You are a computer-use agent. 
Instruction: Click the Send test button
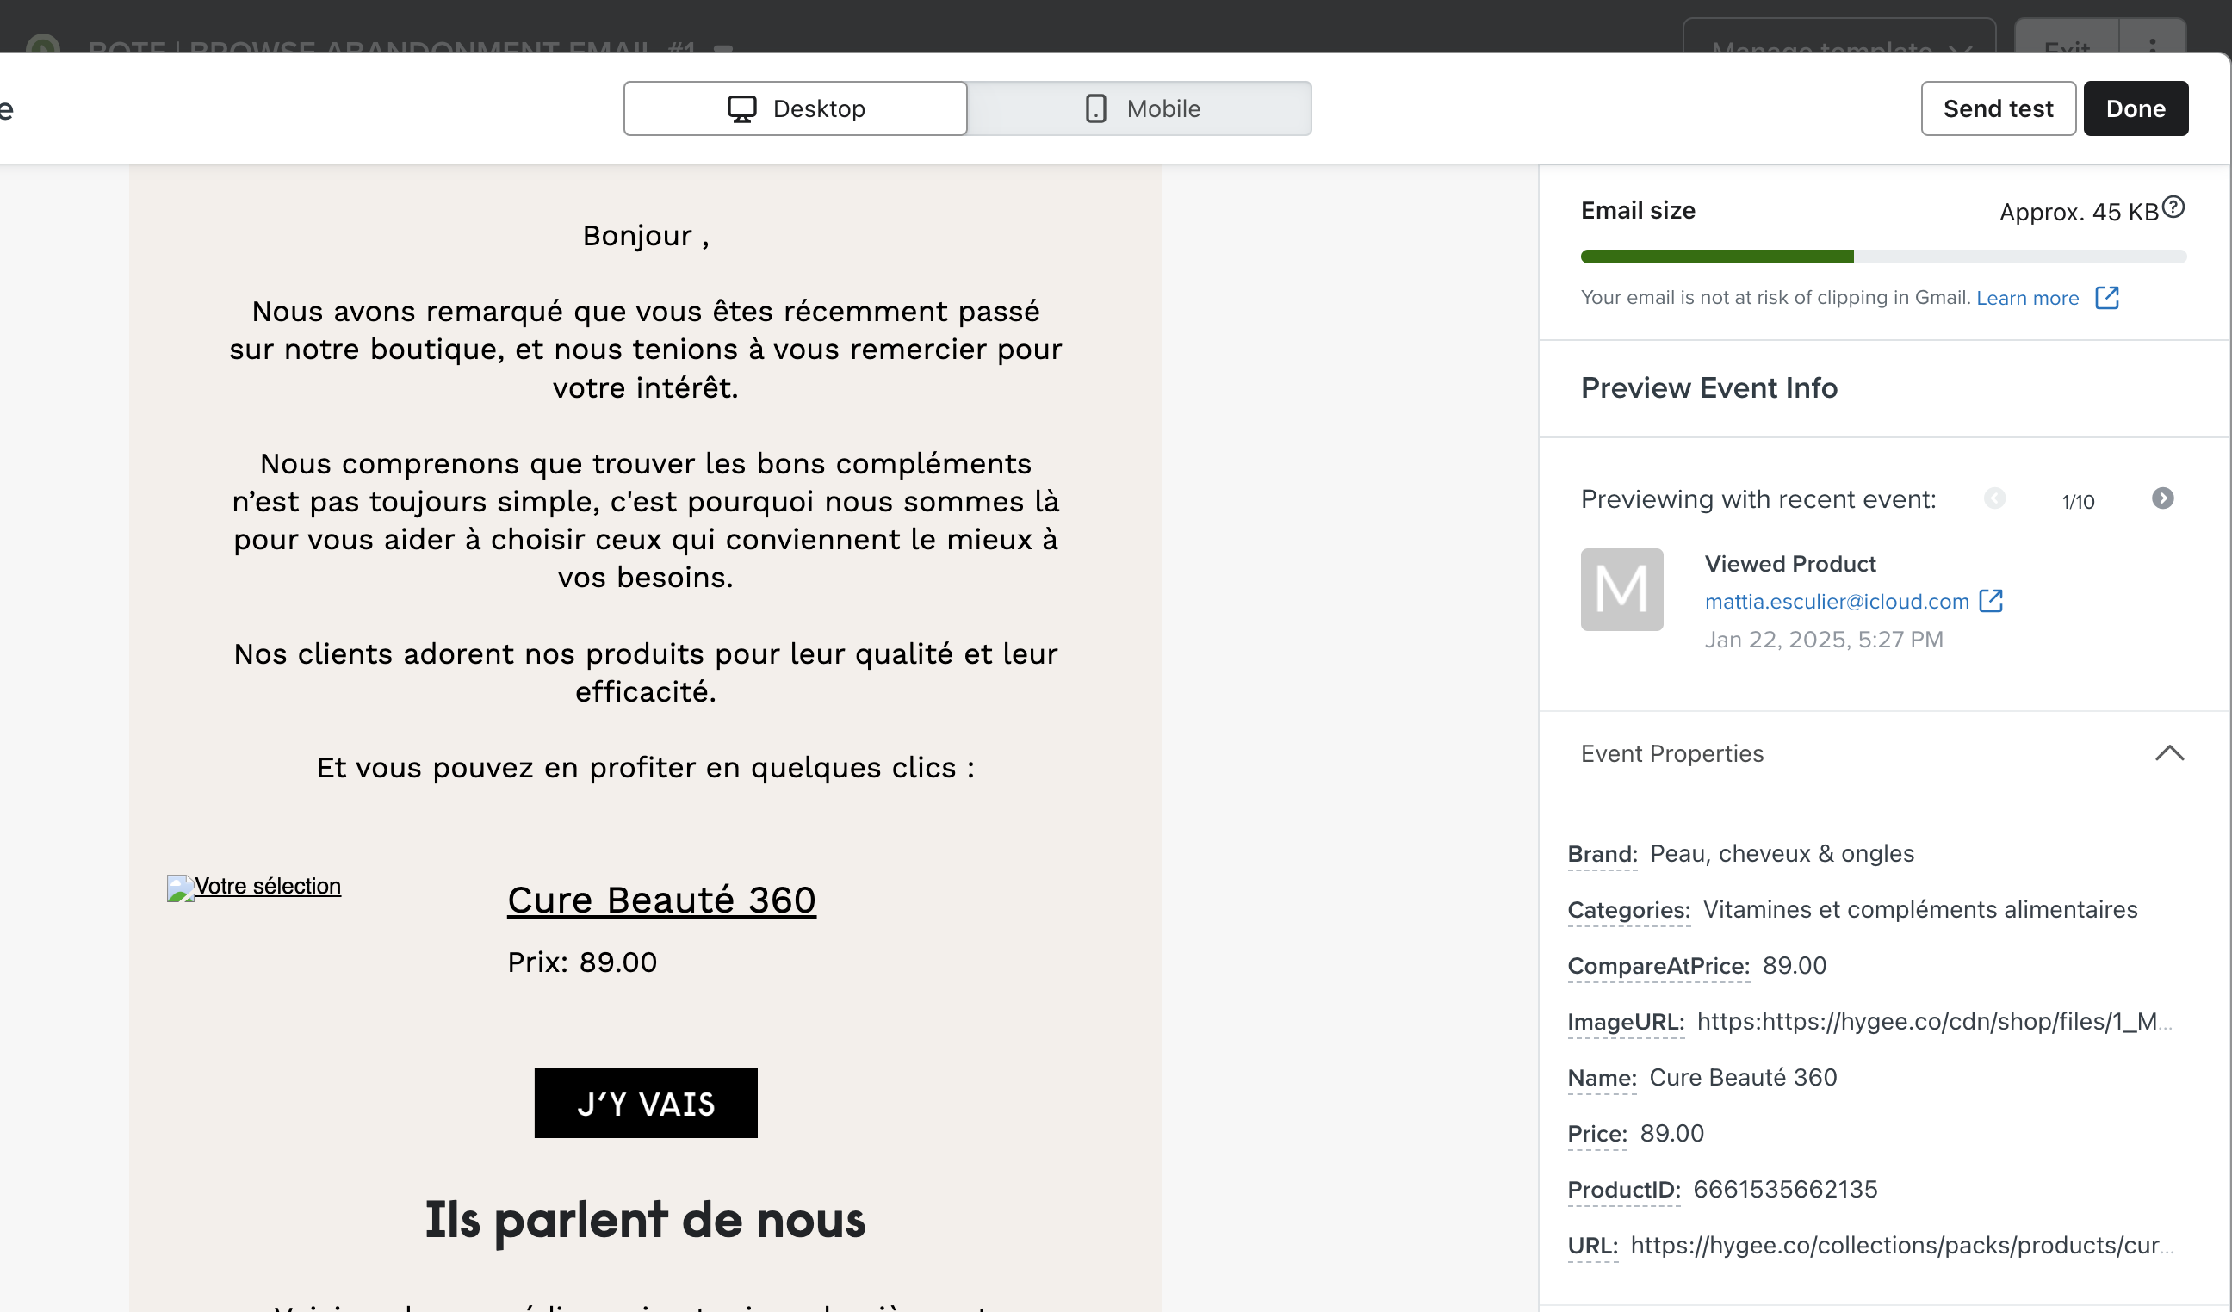[x=1997, y=108]
